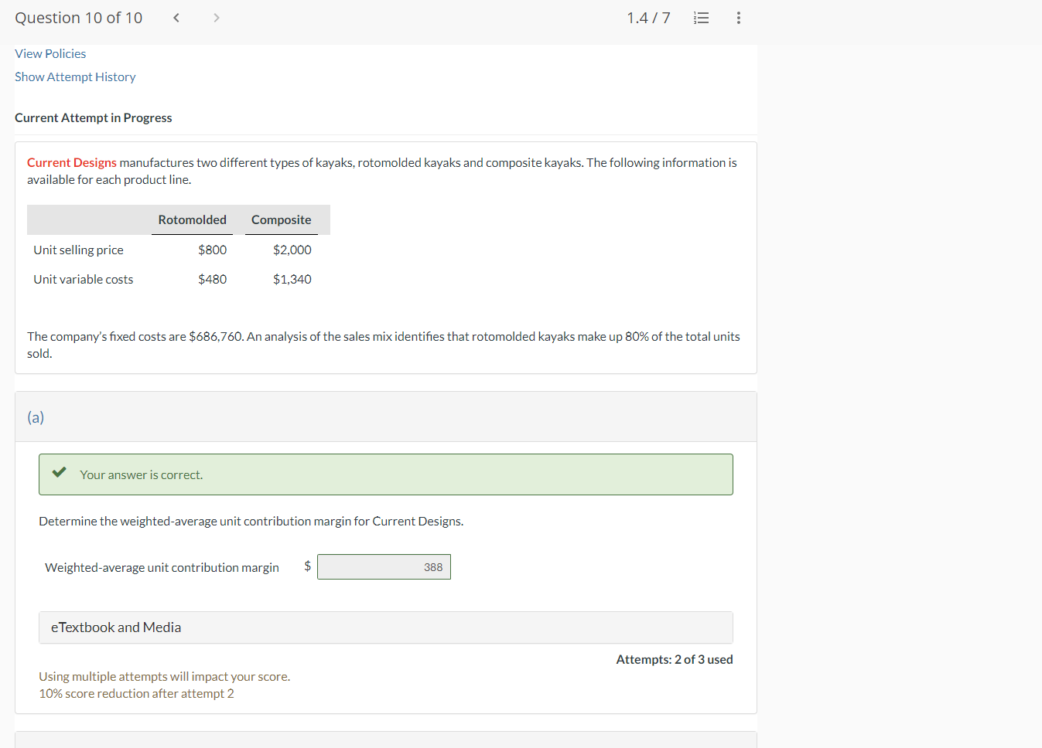The image size is (1042, 748).
Task: Click the Unit selling price row label
Action: pos(78,250)
